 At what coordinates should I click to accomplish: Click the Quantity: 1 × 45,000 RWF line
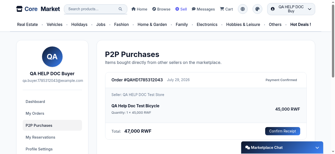pyautogui.click(x=131, y=113)
